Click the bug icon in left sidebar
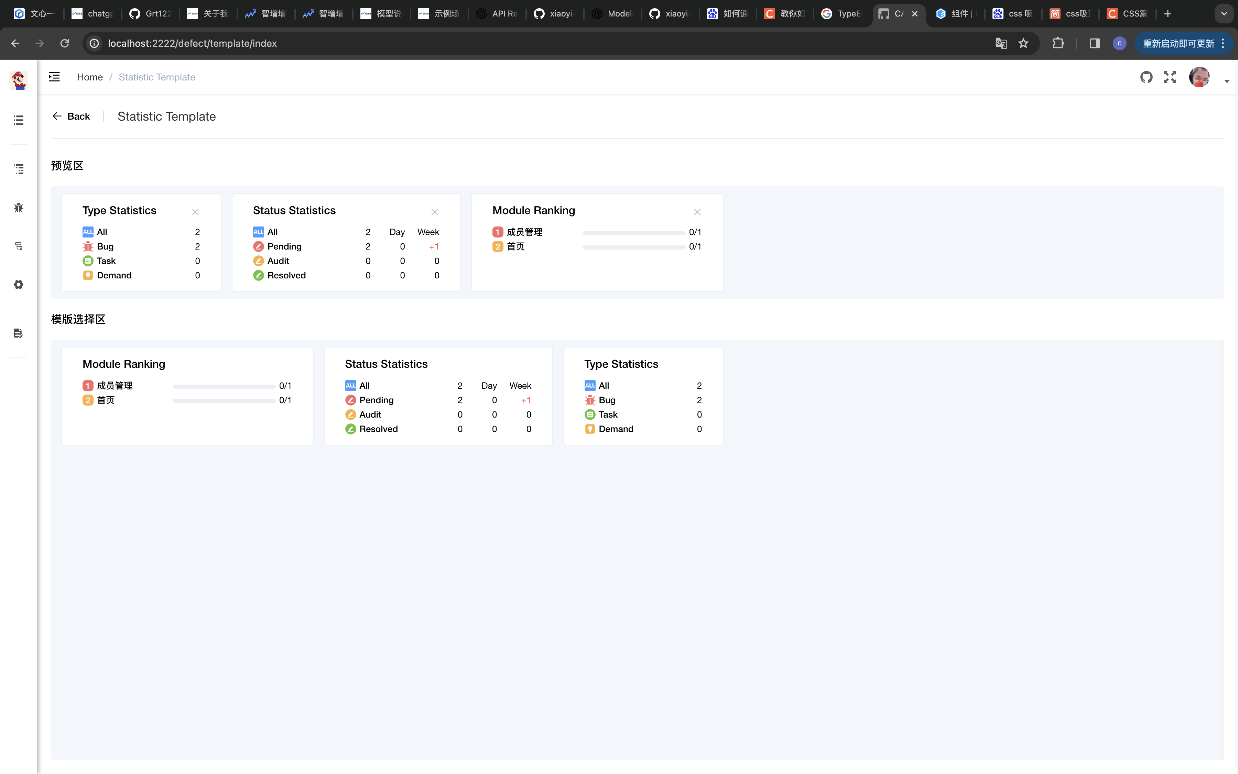The height and width of the screenshot is (774, 1238). (19, 207)
